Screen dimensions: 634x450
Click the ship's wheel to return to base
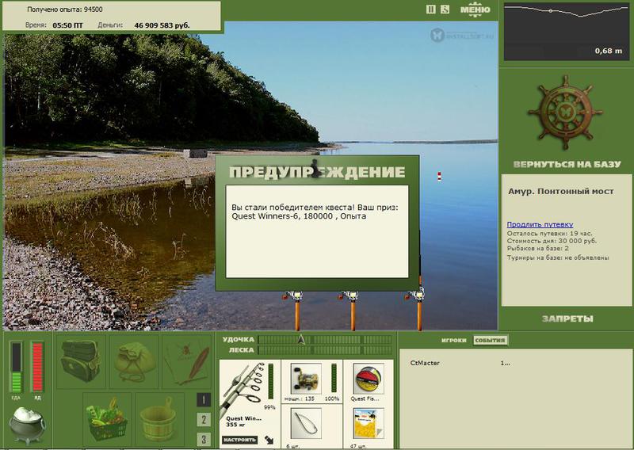(x=565, y=113)
